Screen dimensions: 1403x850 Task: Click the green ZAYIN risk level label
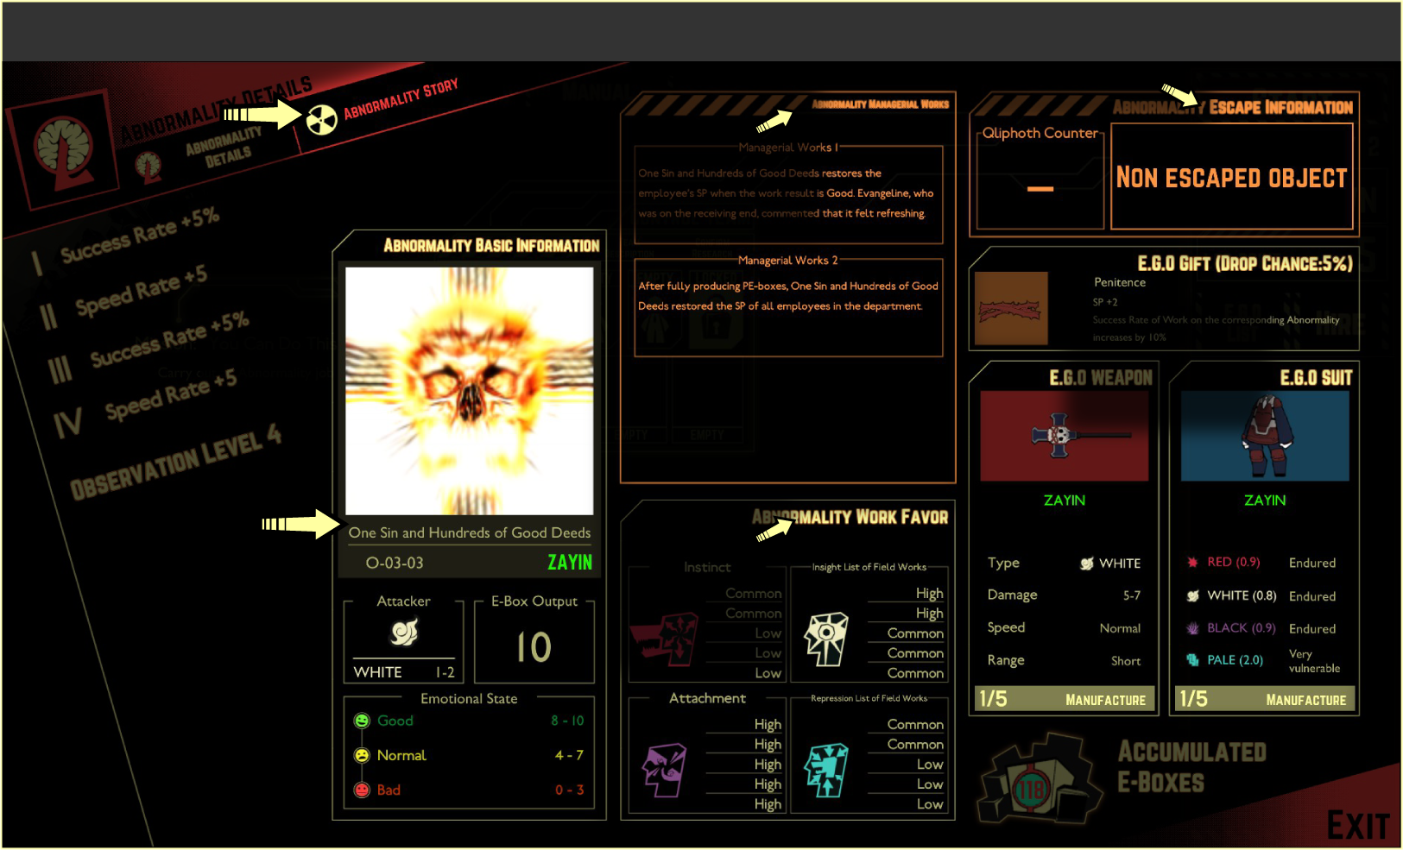click(570, 563)
